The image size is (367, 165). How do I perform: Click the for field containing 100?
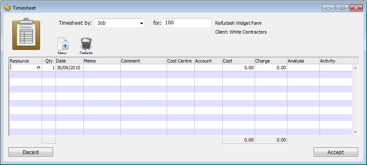[x=187, y=23]
